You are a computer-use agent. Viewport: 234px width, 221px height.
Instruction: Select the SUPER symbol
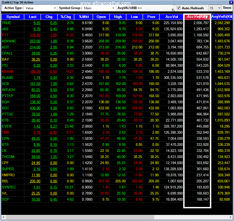click(8, 169)
